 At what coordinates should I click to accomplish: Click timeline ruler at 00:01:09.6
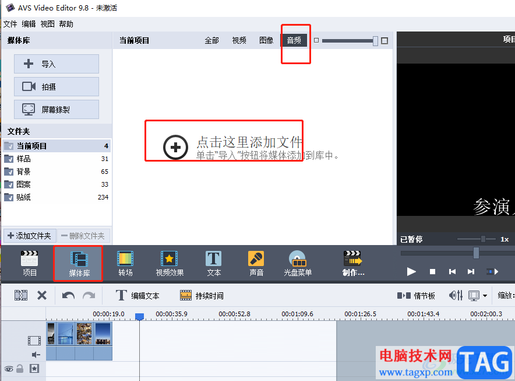pos(297,314)
